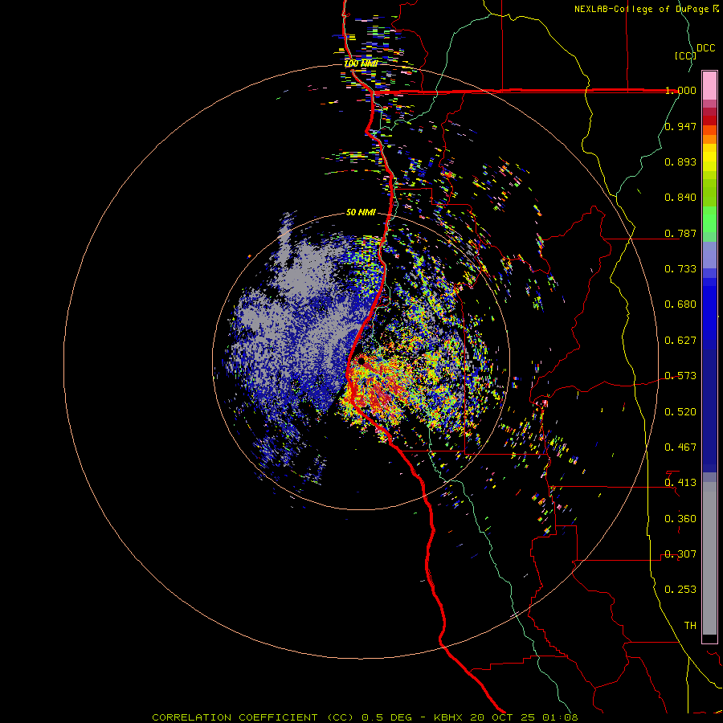This screenshot has height=723, width=723.
Task: Pick the dark red color bar segment
Action: click(x=709, y=120)
